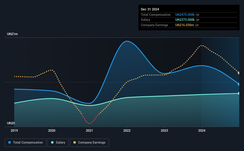The width and height of the screenshot is (244, 151).
Task: Click the UK£16.030m company earnings value
Action: point(185,25)
